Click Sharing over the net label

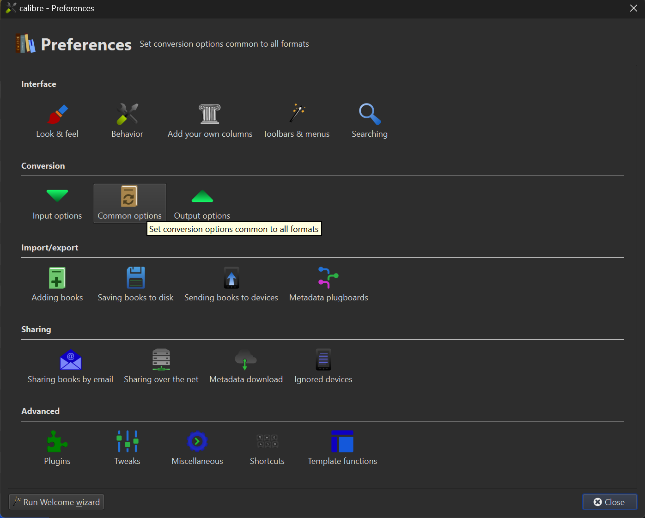[161, 379]
